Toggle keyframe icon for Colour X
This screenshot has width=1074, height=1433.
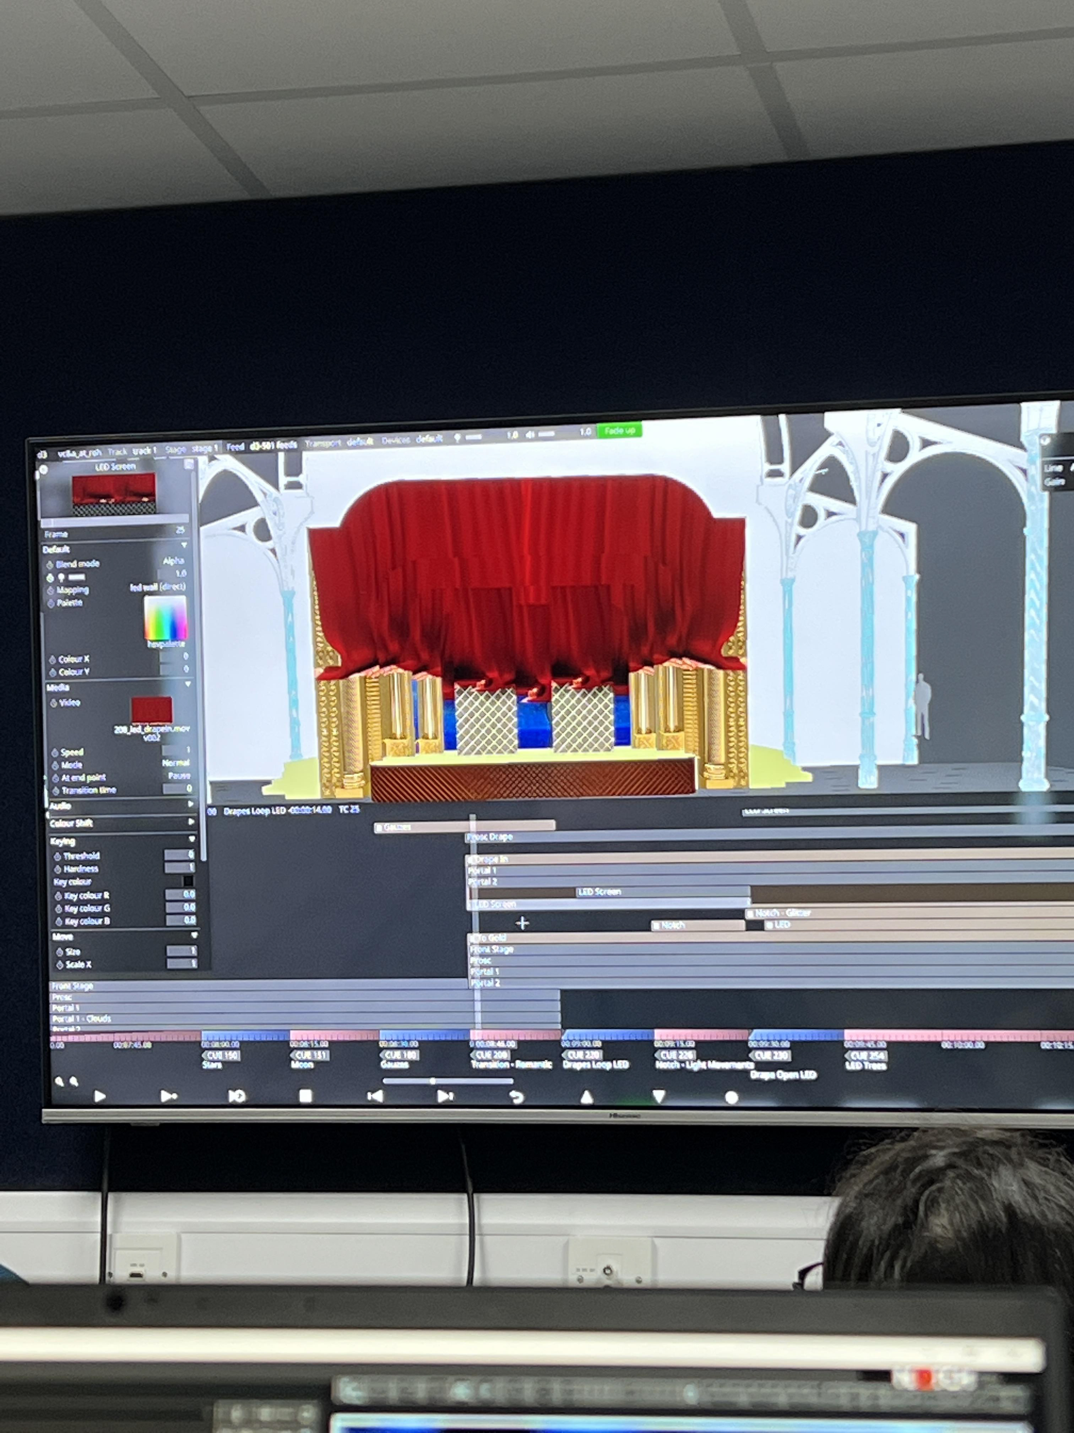[53, 660]
